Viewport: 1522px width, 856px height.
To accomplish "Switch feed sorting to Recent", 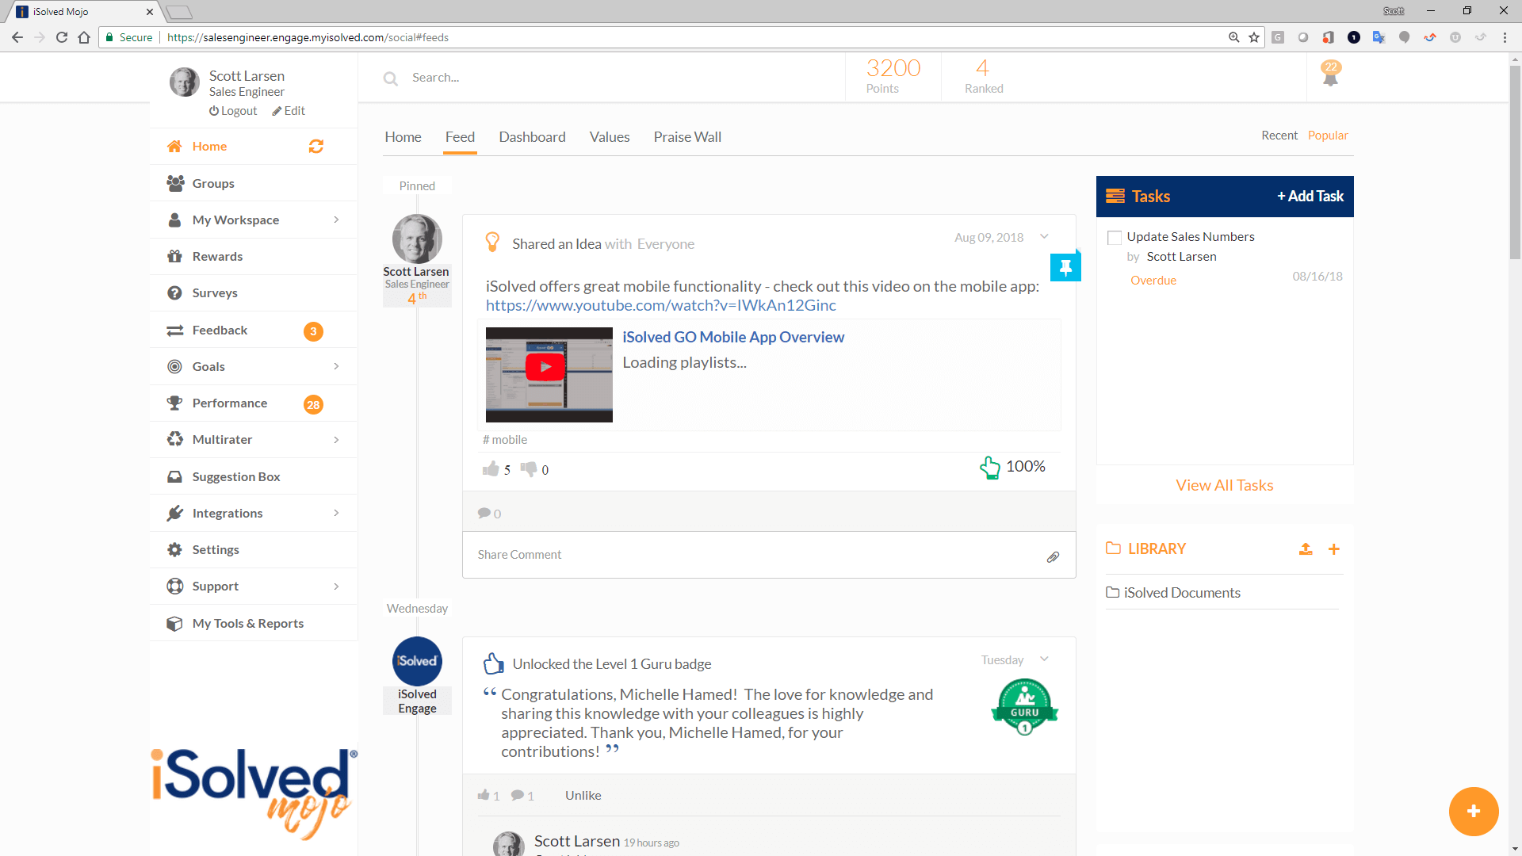I will pos(1279,136).
